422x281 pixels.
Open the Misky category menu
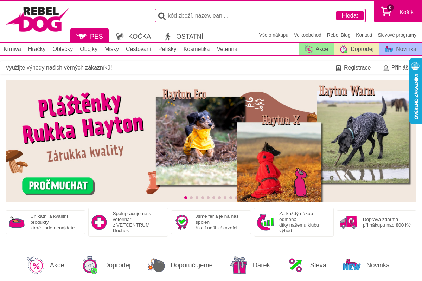coord(111,49)
